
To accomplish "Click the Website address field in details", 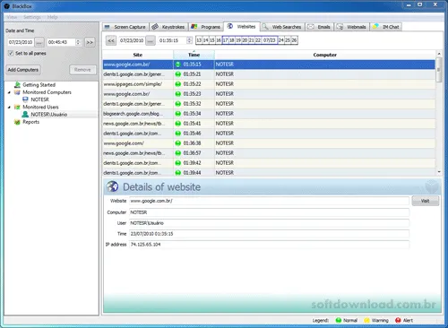I will [269, 201].
